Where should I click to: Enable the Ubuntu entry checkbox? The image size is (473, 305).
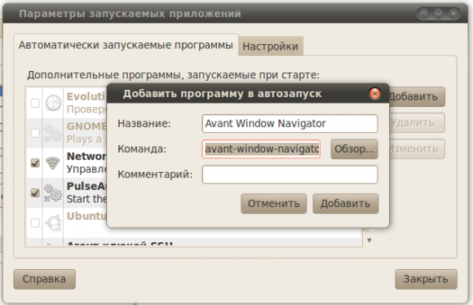point(35,223)
